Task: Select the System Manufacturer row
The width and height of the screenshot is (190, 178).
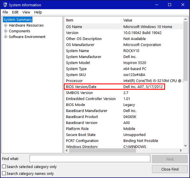Action: coord(124,57)
